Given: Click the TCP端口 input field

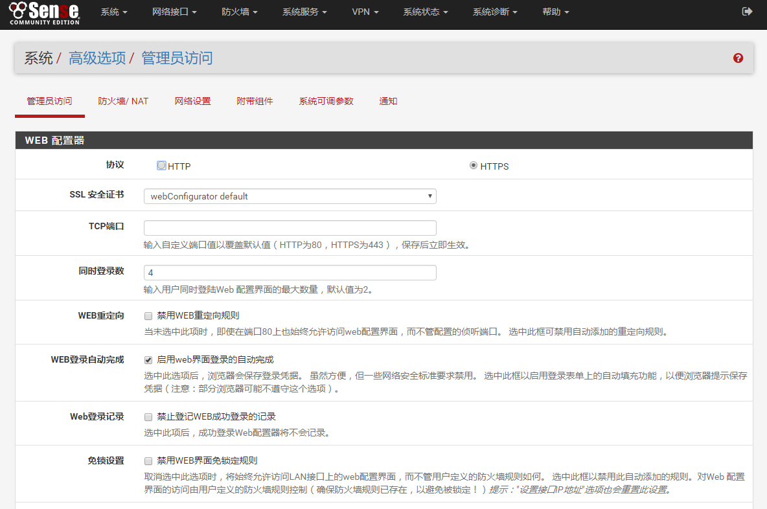Looking at the screenshot, I should tap(290, 228).
